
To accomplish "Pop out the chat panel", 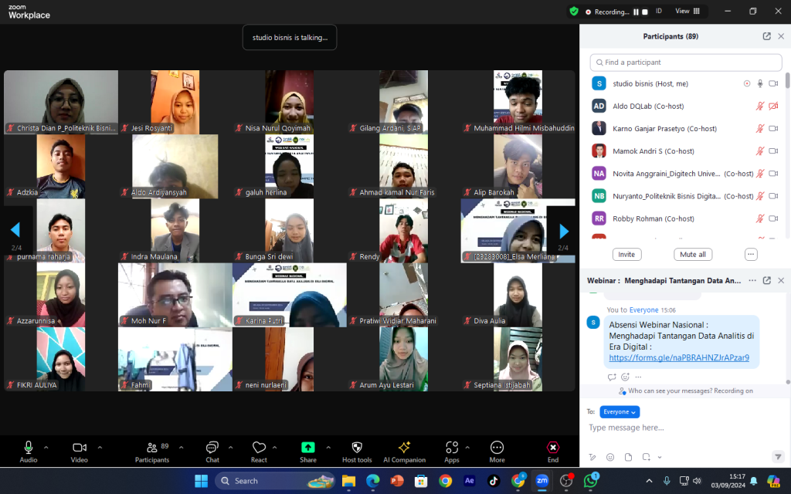I will pos(767,280).
